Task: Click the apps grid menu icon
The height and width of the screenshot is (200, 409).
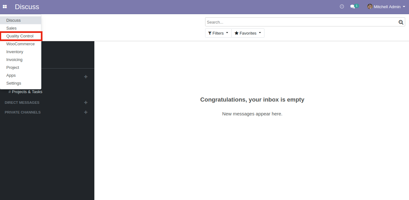Action: click(5, 7)
